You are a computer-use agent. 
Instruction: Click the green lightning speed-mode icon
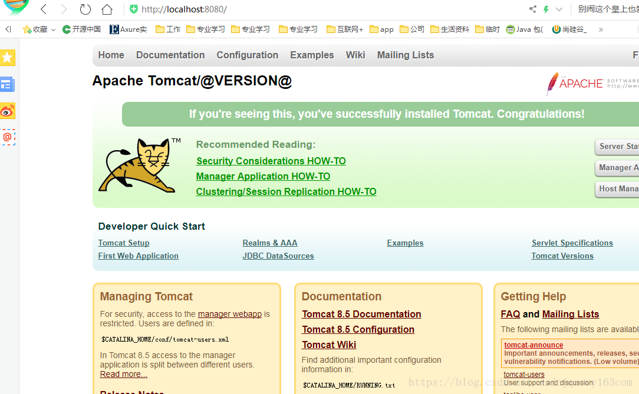pos(546,9)
